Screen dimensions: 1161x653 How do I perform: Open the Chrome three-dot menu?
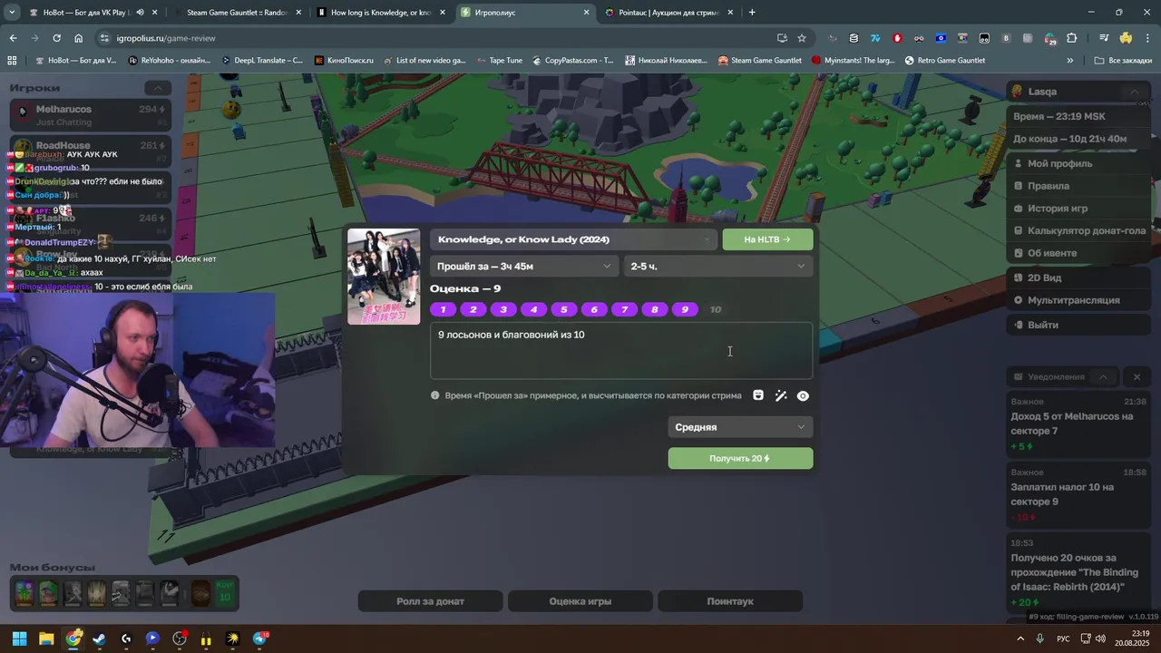1146,38
